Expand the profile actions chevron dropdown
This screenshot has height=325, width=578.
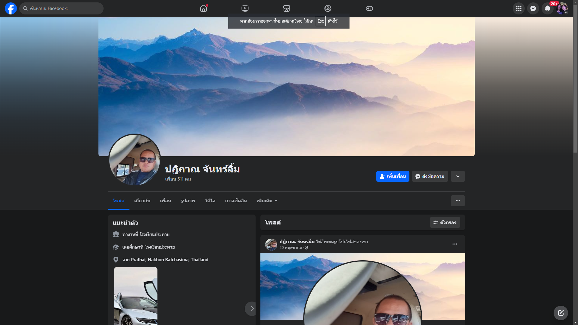coord(458,176)
